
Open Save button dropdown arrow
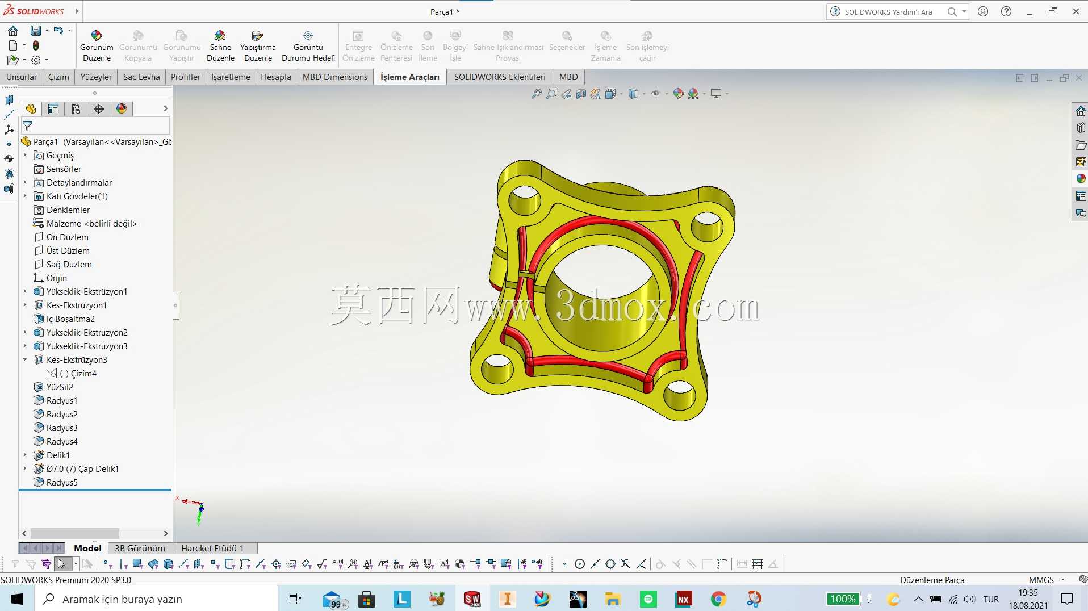(x=47, y=30)
